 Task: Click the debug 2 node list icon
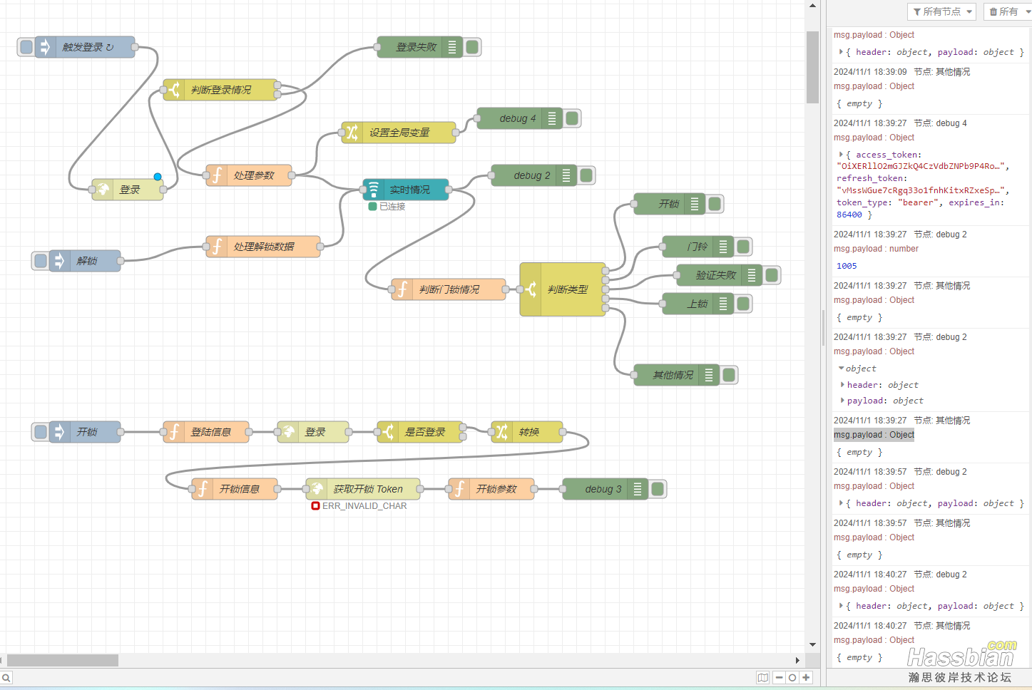click(x=566, y=175)
